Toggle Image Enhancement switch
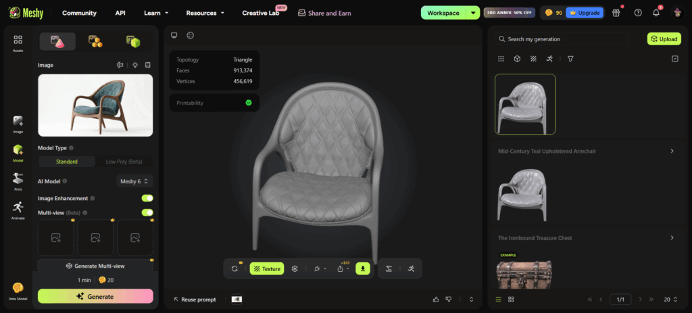This screenshot has height=313, width=692. (x=147, y=198)
